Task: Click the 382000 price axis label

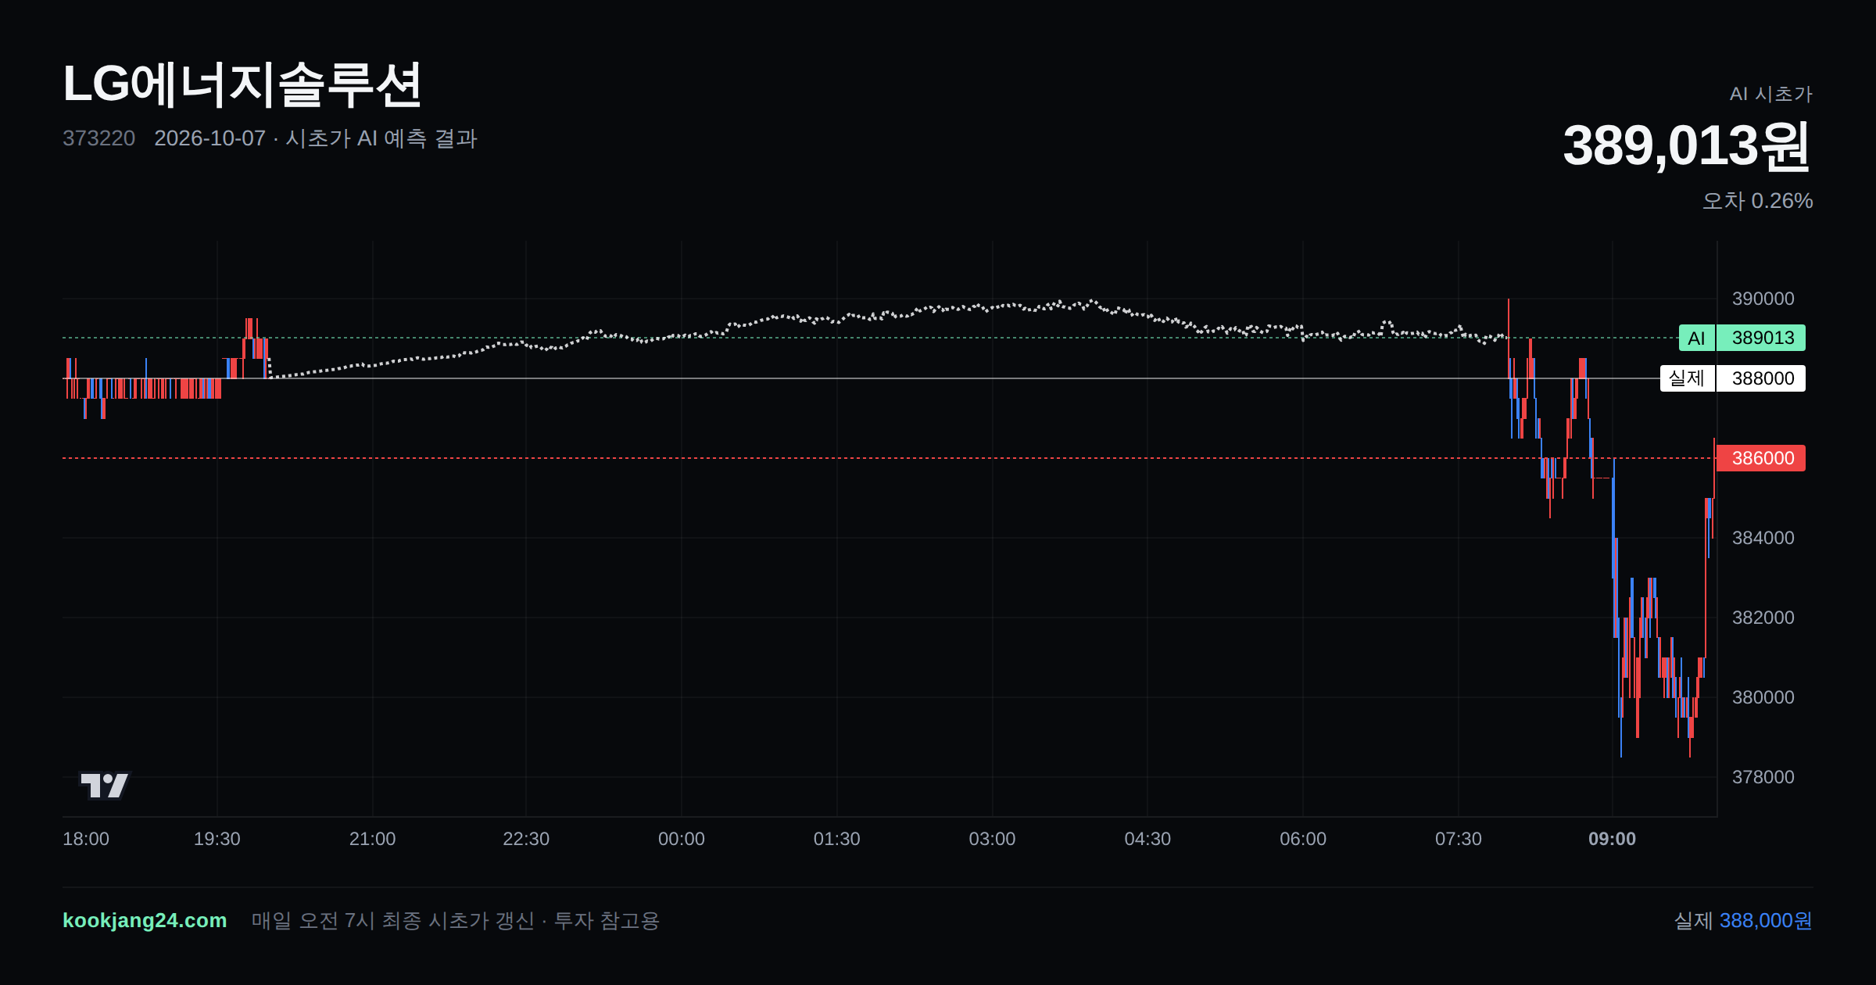Action: 1763,618
